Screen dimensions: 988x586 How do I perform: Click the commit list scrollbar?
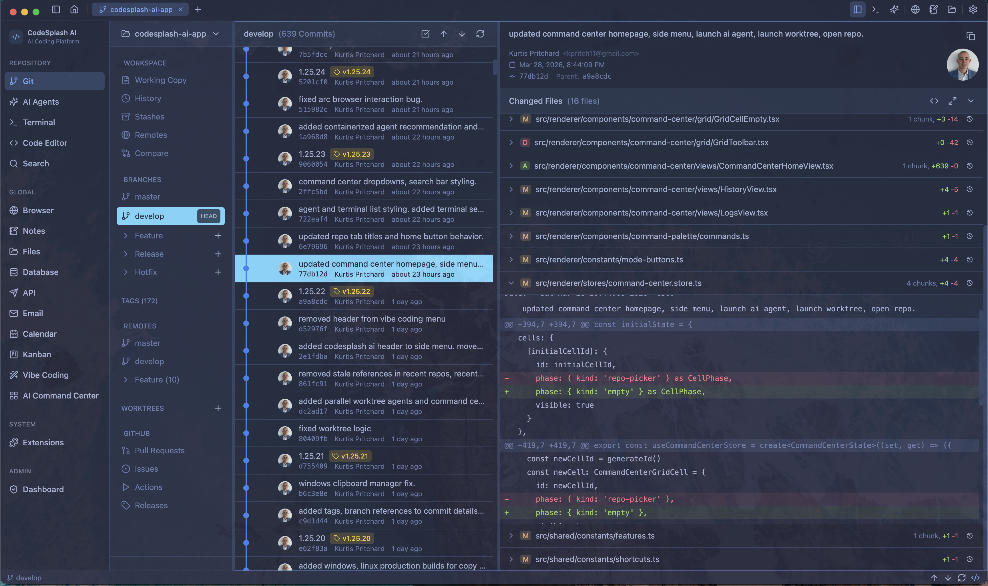tap(496, 67)
